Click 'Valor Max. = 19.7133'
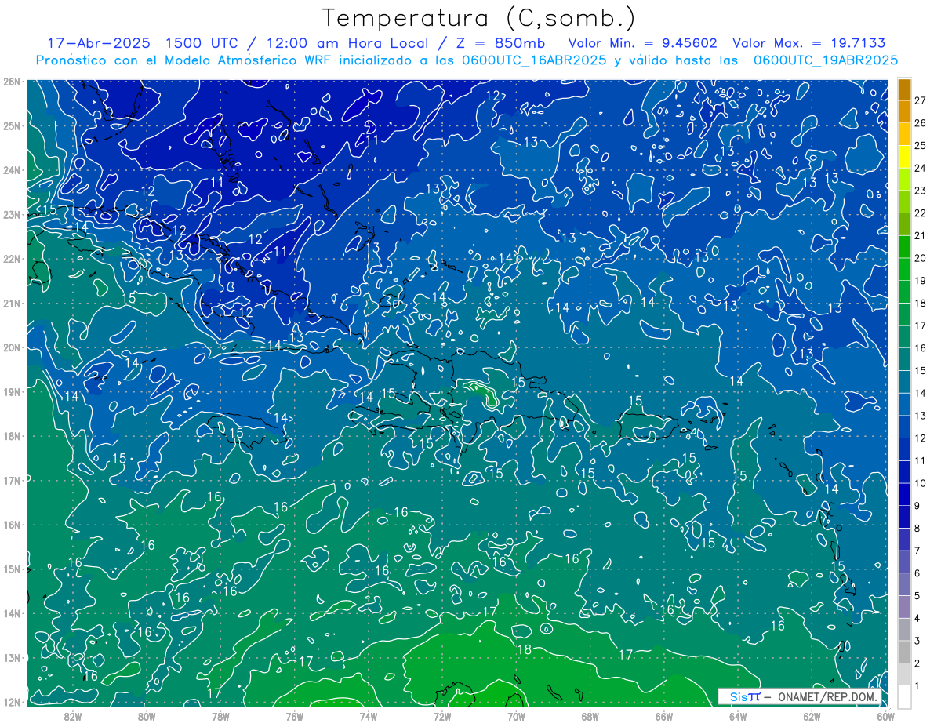This screenshot has height=727, width=941. (x=809, y=42)
